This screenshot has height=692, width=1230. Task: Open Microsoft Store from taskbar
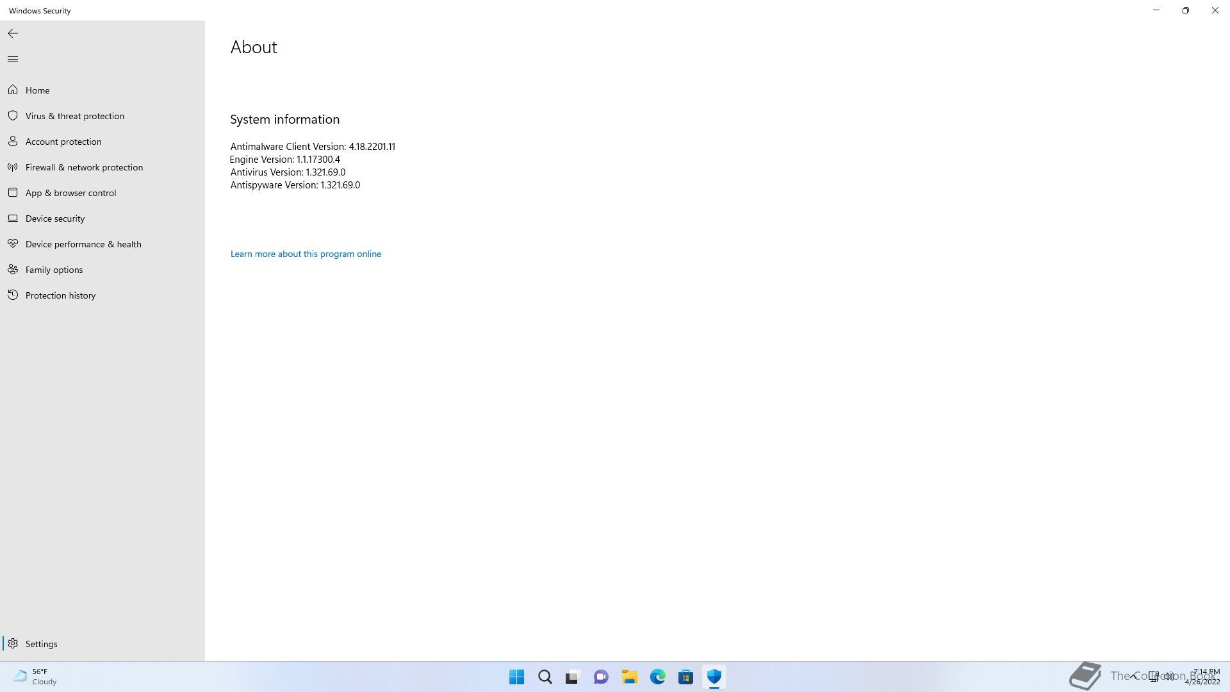tap(685, 677)
